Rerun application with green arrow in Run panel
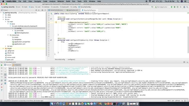189x106 pixels. [x=2, y=65]
